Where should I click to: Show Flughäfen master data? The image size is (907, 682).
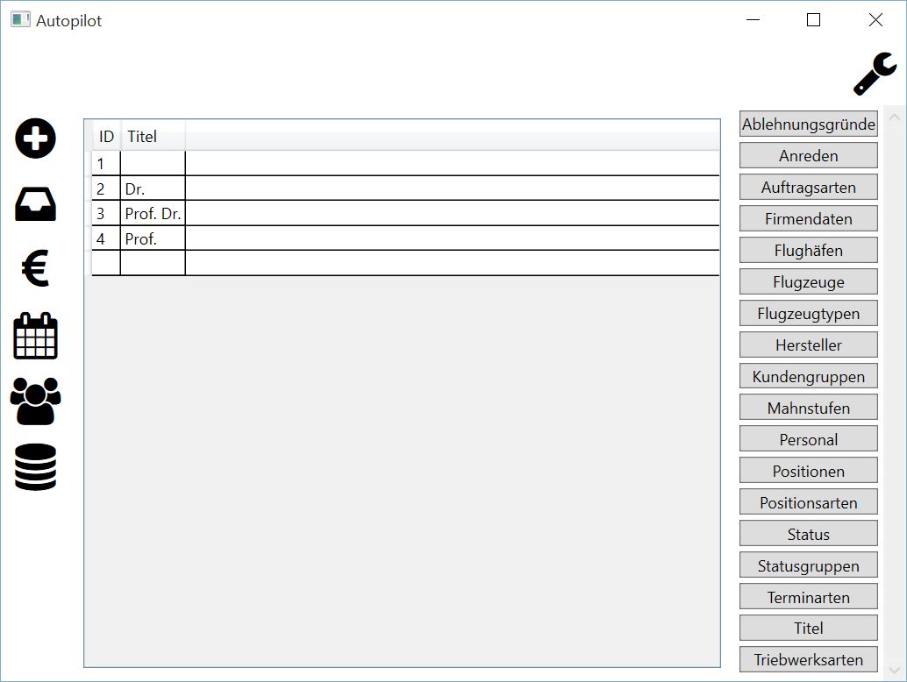[808, 250]
